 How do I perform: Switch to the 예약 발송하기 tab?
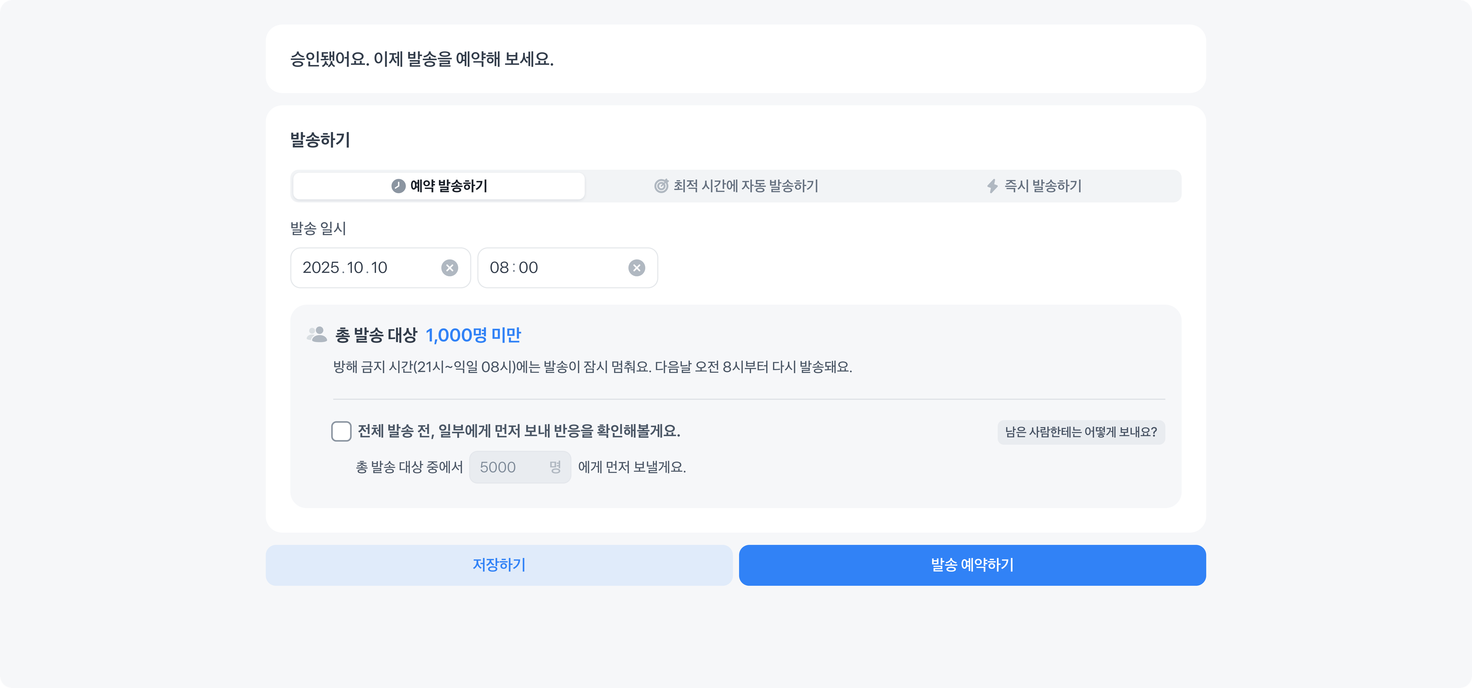click(439, 186)
